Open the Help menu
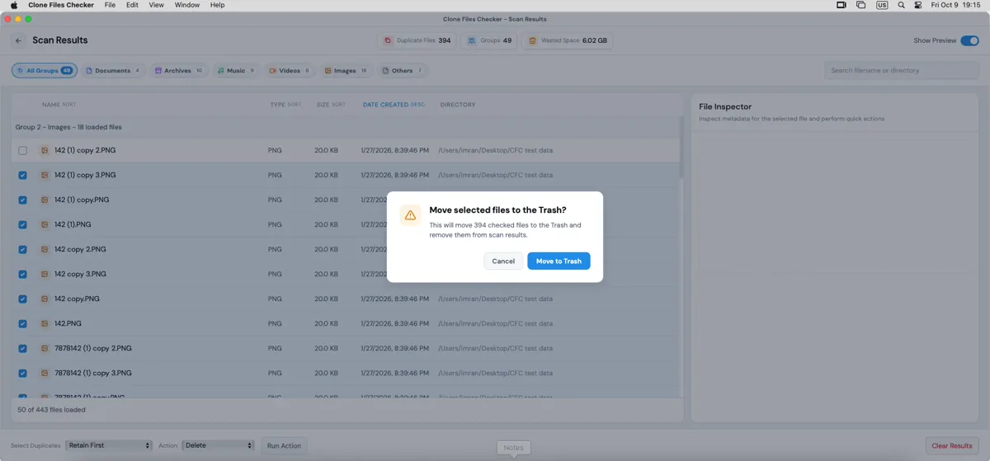The height and width of the screenshot is (461, 990). tap(217, 5)
